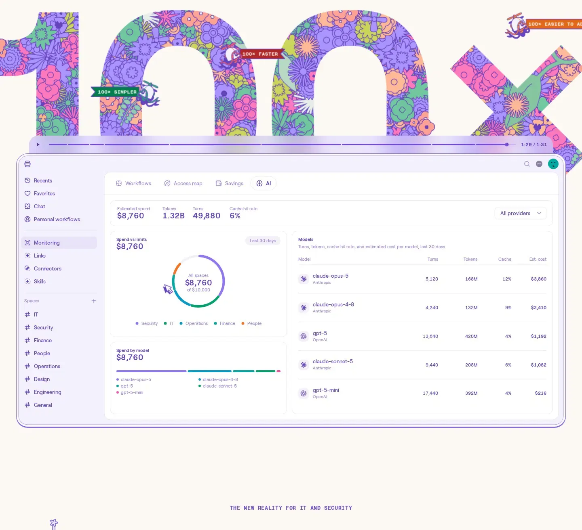Click the OpenAI icon for gpt-5
This screenshot has height=530, width=582.
(304, 336)
